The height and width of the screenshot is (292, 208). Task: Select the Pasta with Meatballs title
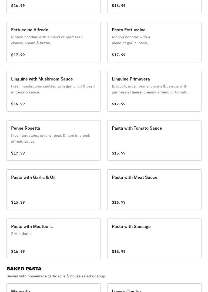pyautogui.click(x=32, y=226)
